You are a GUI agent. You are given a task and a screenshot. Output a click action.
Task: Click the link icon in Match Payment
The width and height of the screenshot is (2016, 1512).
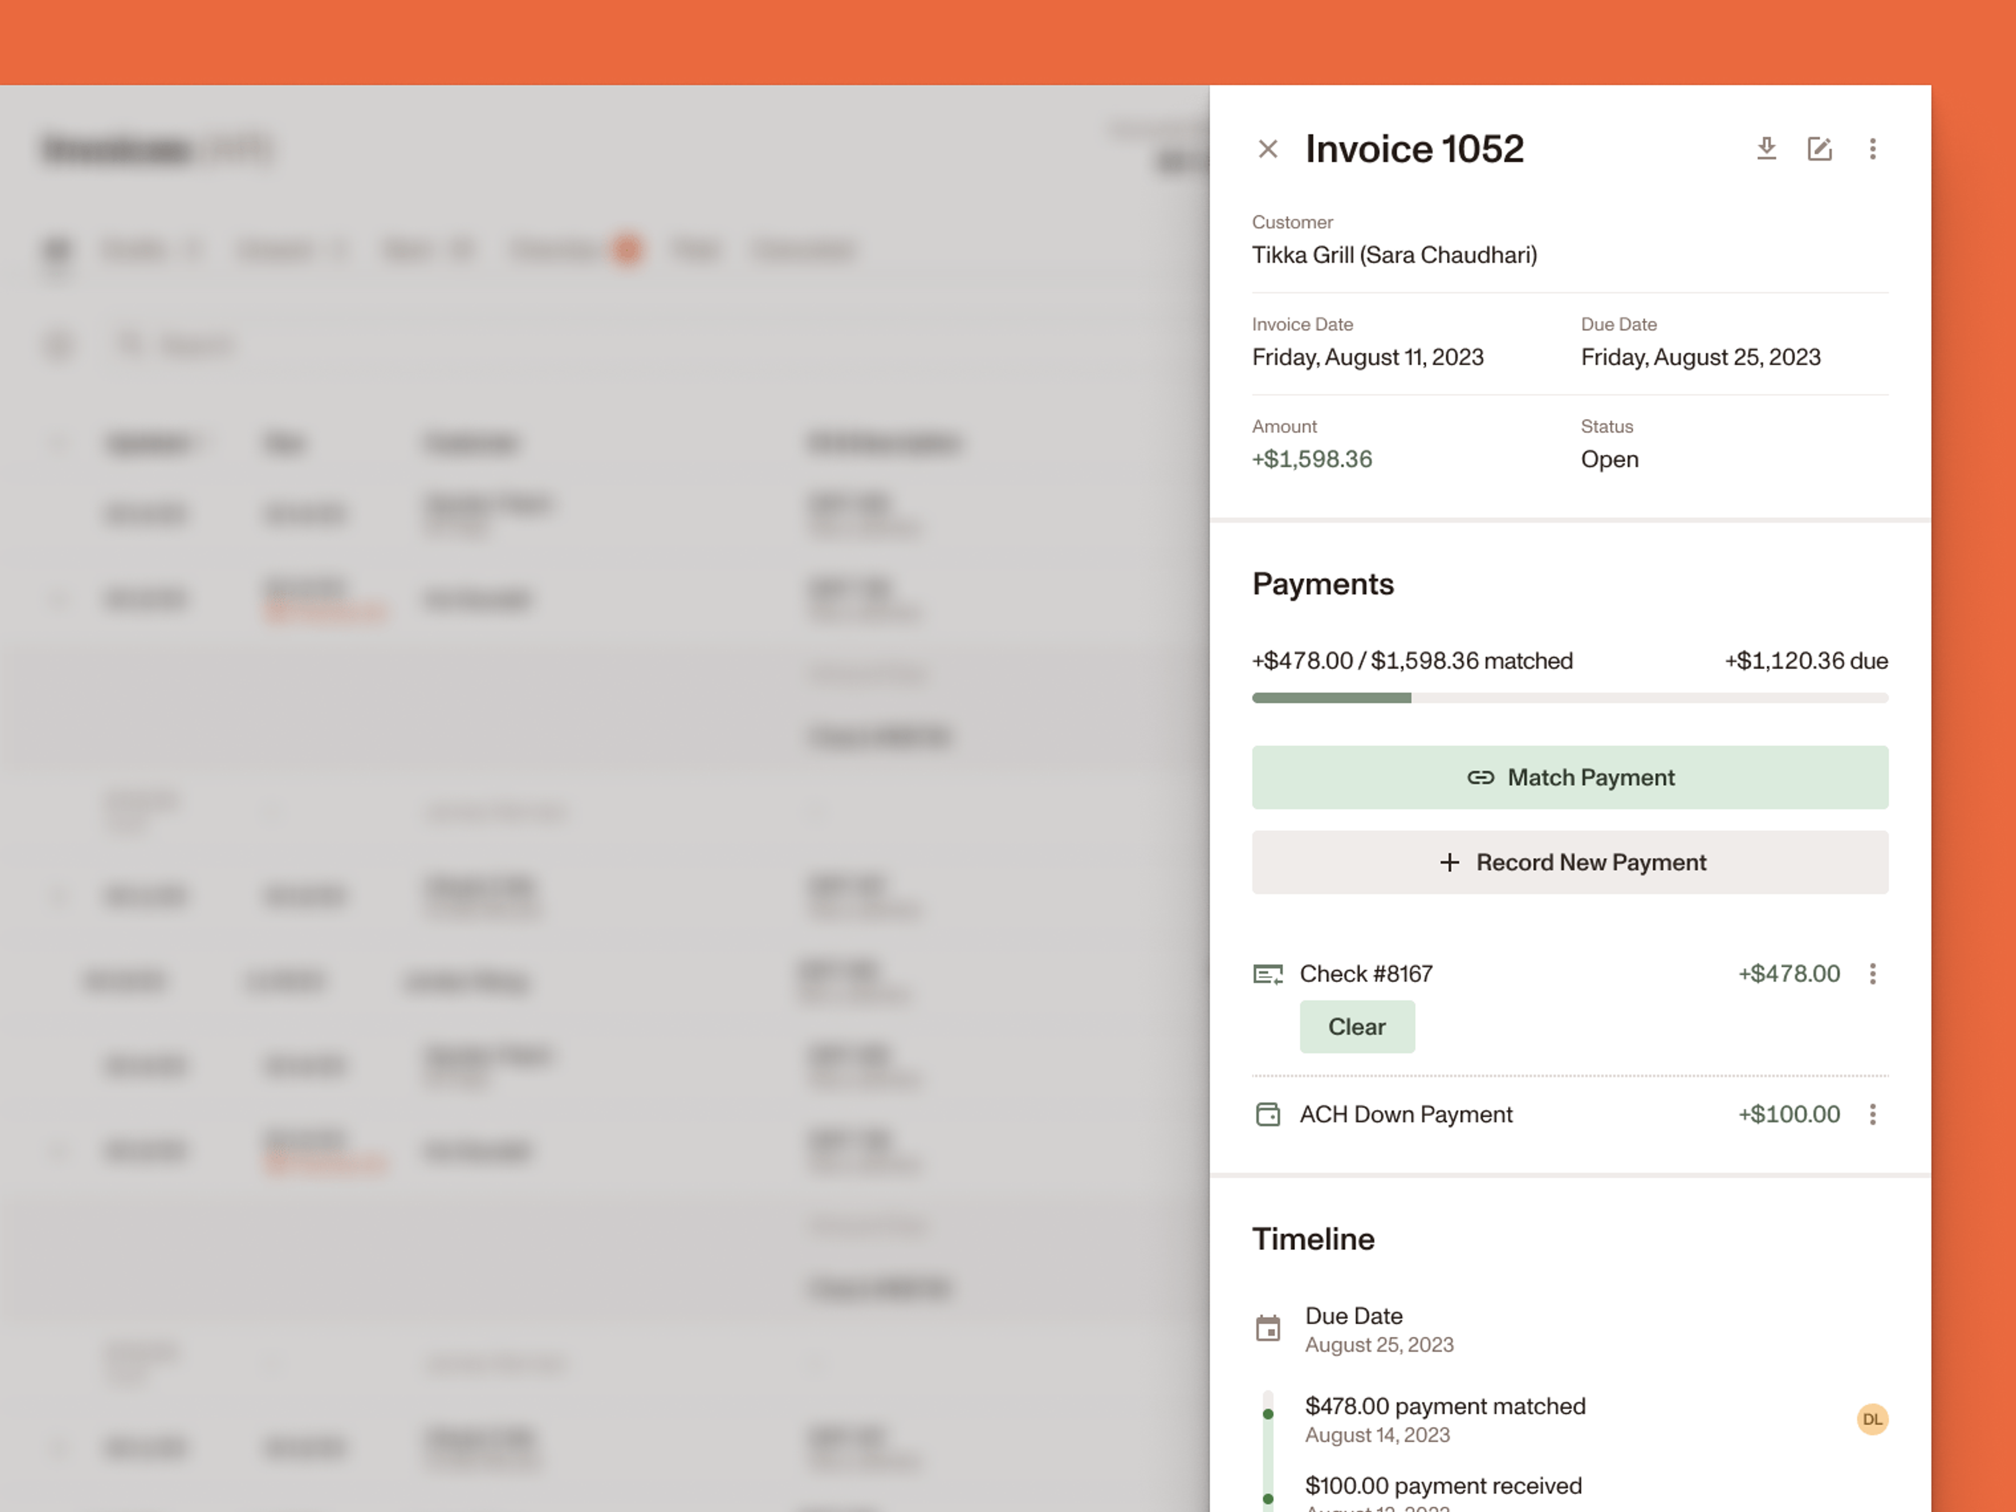click(x=1480, y=778)
